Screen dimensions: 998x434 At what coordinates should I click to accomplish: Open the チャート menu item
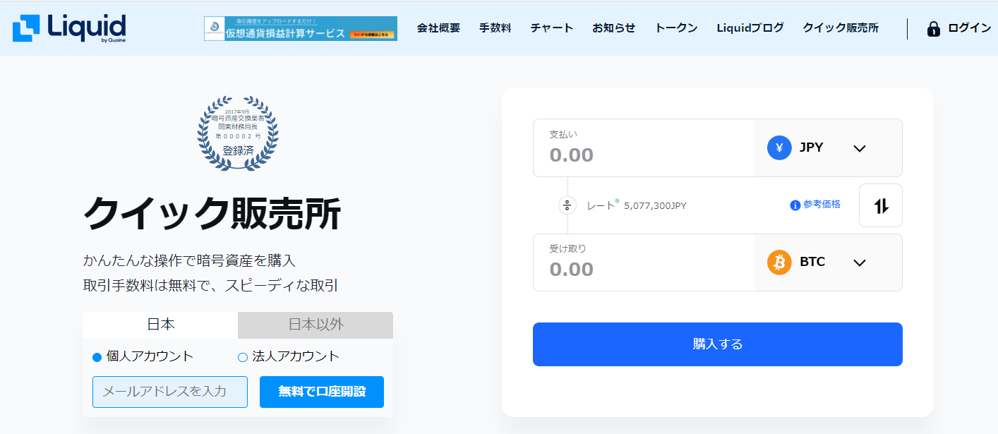(551, 28)
